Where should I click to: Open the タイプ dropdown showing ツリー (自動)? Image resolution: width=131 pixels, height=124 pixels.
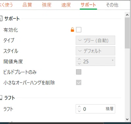coord(95,40)
